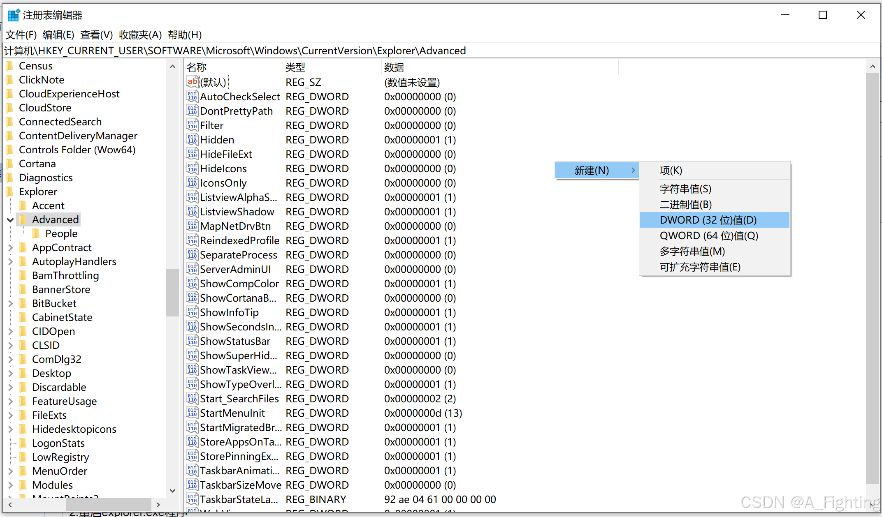The height and width of the screenshot is (517, 882).
Task: Choose DWORD (32 位)值(D) from submenu
Action: pos(708,220)
